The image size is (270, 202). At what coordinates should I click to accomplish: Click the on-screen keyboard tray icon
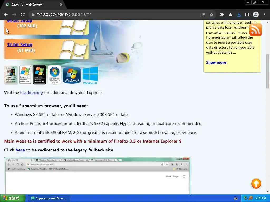click(x=236, y=198)
